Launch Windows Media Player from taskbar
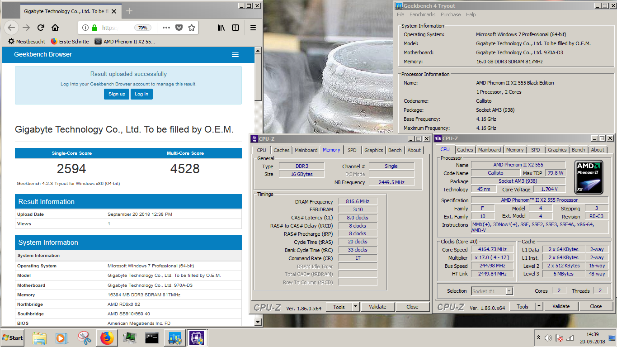The height and width of the screenshot is (347, 617). (x=61, y=338)
